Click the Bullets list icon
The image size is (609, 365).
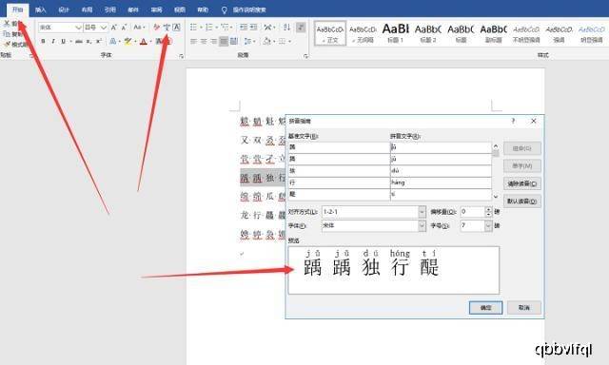pyautogui.click(x=193, y=28)
